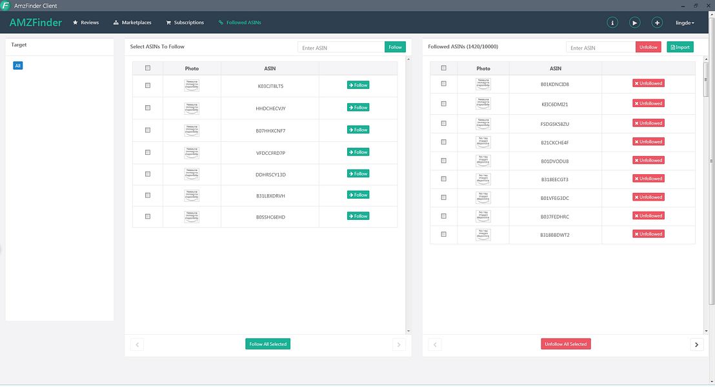The width and height of the screenshot is (715, 387).
Task: Click the play circle icon in header
Action: point(634,23)
